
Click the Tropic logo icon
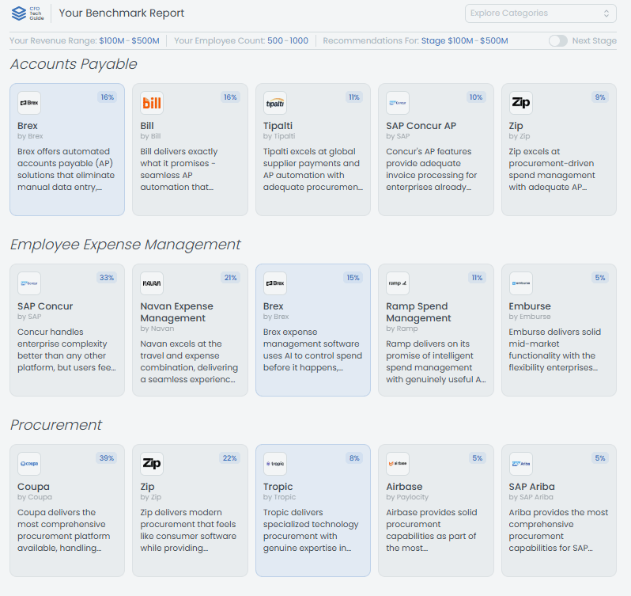pyautogui.click(x=275, y=464)
